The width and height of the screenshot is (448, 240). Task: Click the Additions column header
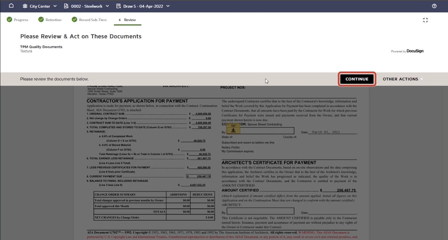tap(178, 194)
